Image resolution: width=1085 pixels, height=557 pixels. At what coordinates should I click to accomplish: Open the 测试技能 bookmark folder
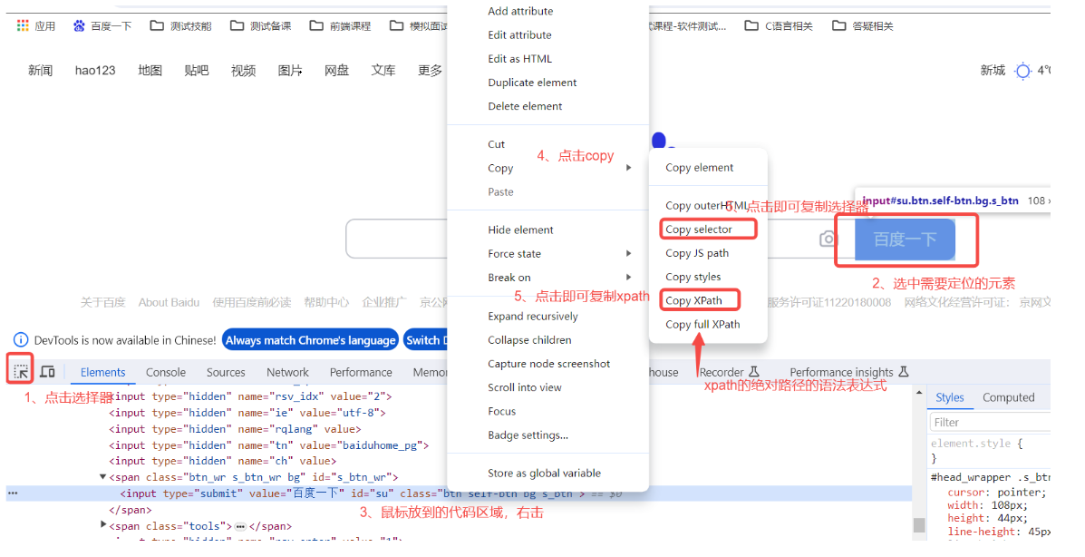pos(180,25)
